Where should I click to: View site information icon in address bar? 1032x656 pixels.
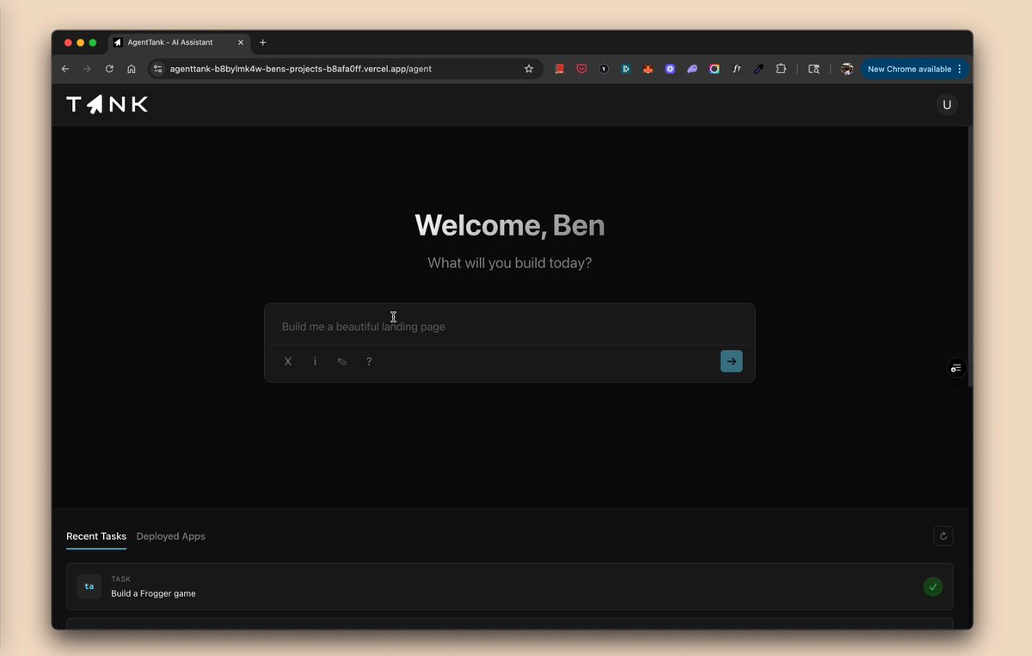pyautogui.click(x=158, y=69)
